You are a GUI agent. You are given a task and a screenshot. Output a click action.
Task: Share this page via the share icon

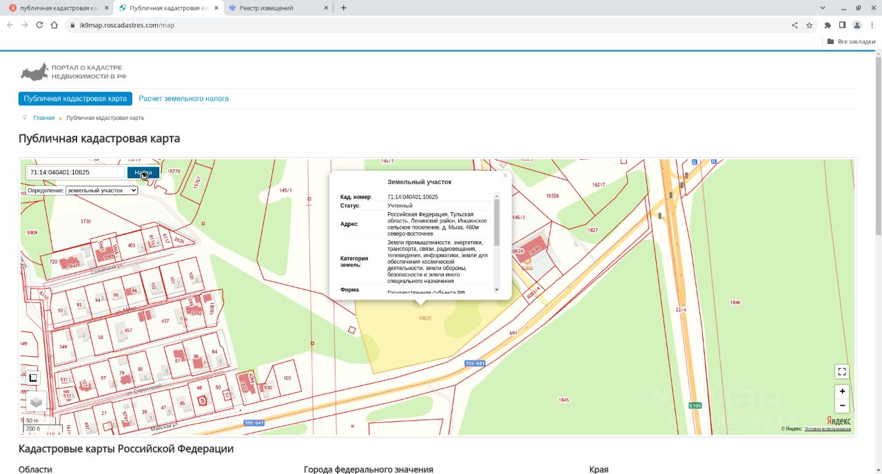(794, 25)
